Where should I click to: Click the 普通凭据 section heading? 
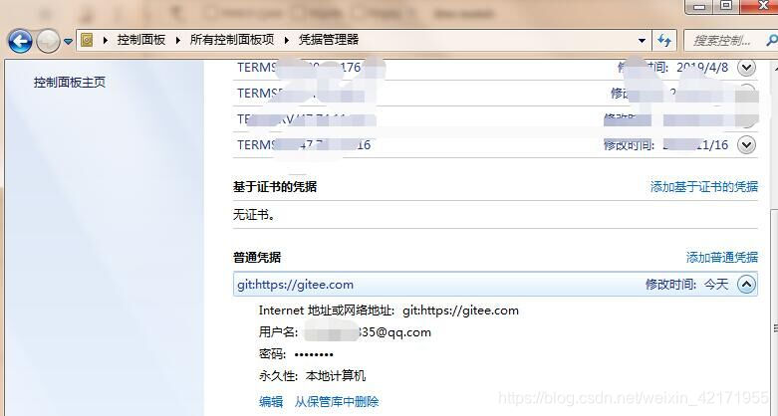click(257, 257)
